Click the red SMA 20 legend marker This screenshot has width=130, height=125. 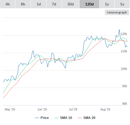click(x=80, y=118)
